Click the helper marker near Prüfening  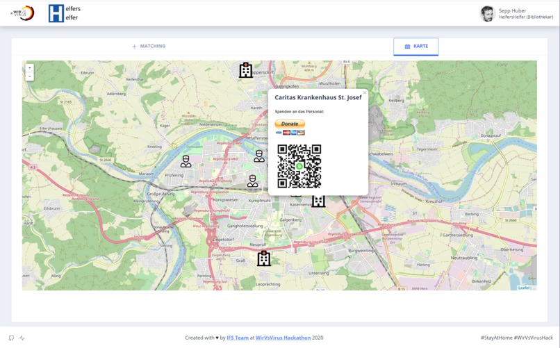(186, 161)
